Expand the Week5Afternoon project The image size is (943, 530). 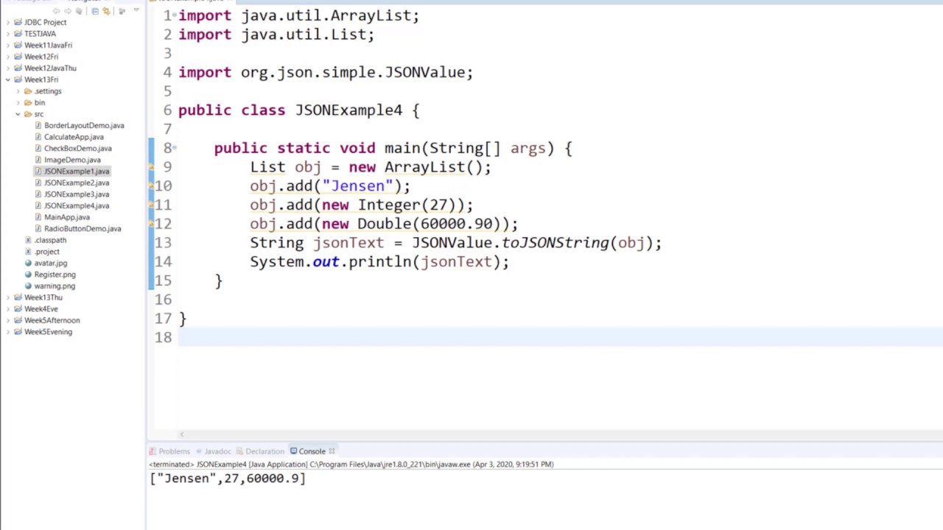click(x=8, y=320)
